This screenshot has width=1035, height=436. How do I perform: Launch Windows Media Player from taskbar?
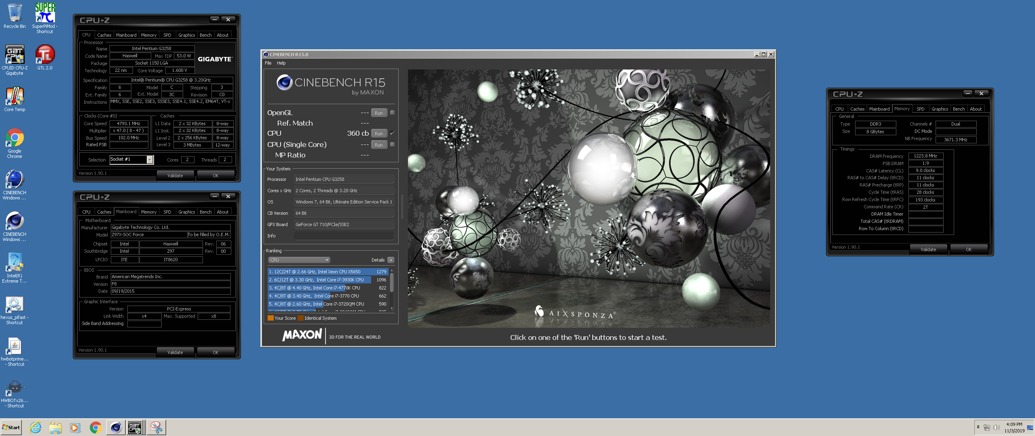pos(75,428)
